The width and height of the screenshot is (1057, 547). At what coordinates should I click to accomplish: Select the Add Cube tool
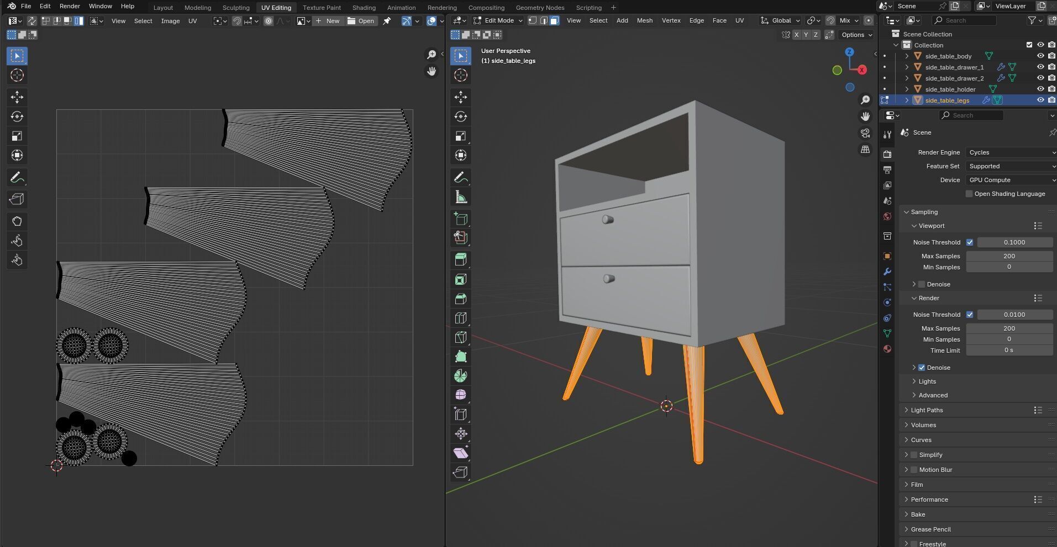461,219
